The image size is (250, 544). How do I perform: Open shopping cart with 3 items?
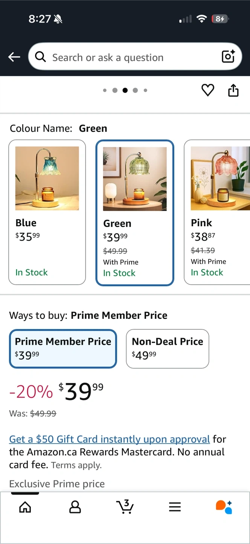click(125, 507)
